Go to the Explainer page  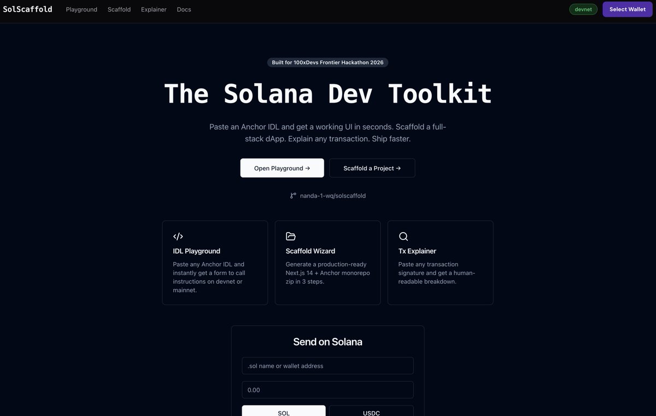pos(154,9)
